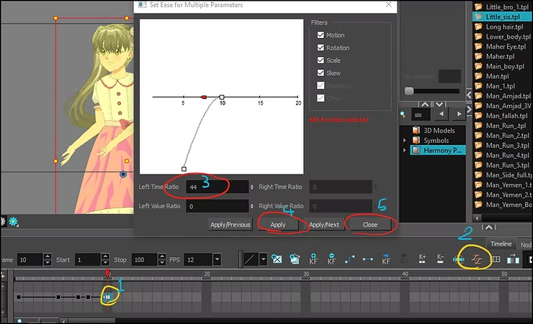Toggle the Motion filter checkbox
Screen dimensions: 533x324
(321, 35)
